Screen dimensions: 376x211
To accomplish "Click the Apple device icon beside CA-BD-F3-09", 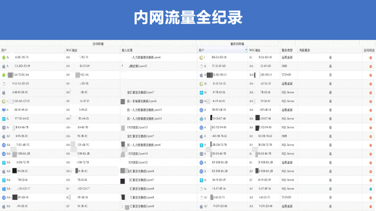I will coord(4,66).
